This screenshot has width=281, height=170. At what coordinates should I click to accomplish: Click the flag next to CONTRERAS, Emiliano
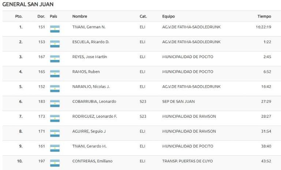pyautogui.click(x=55, y=163)
